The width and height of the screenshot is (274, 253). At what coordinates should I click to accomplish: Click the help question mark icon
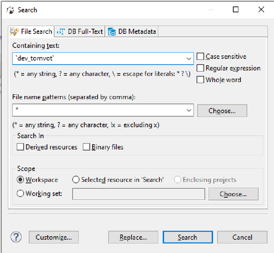(x=16, y=237)
